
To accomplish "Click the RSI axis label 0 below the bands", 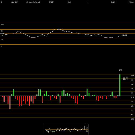I will 1,46.
